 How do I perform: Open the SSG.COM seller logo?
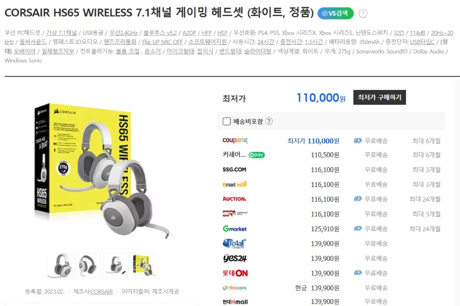click(x=234, y=169)
